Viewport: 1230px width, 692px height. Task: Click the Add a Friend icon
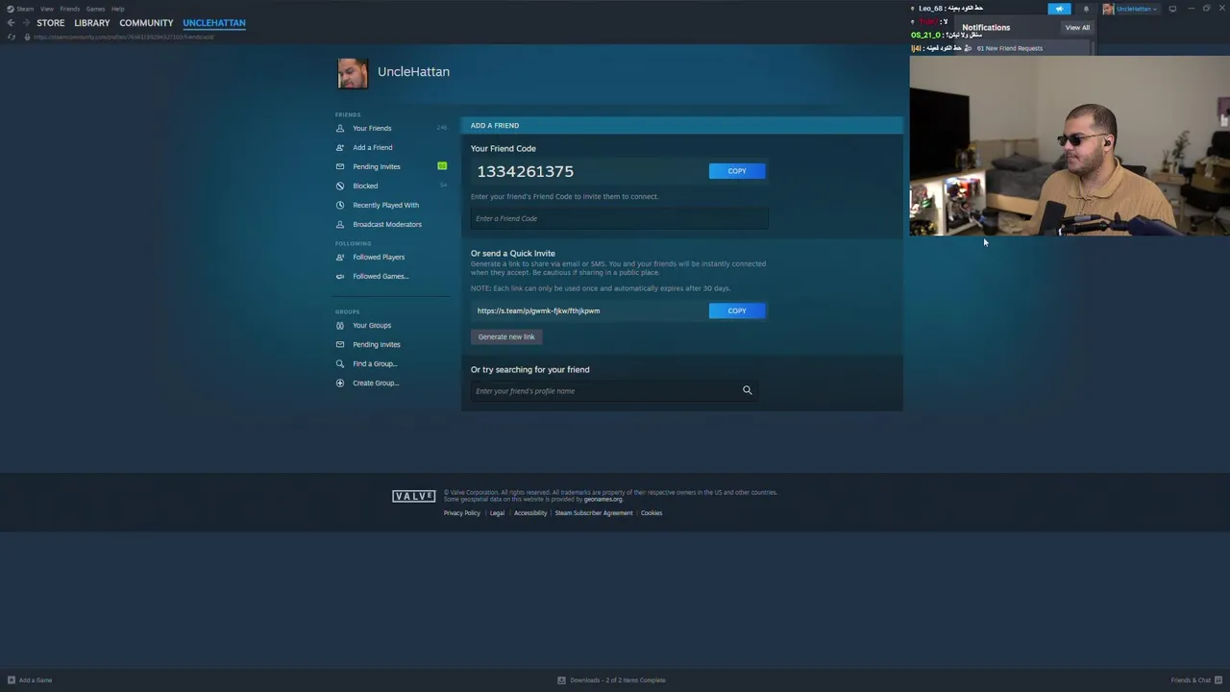click(340, 148)
